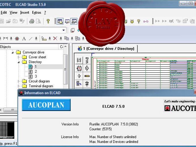196x147 pixels.
Task: Select the yellow-red fuse bar symbol in the palette
Action: [87, 76]
